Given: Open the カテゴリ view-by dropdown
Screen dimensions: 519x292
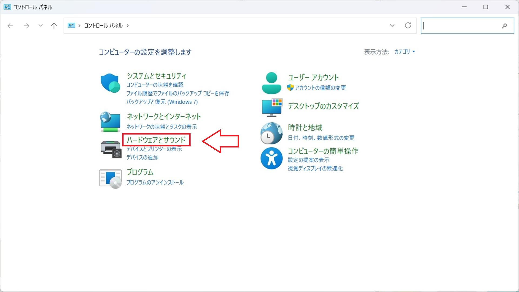Looking at the screenshot, I should (404, 52).
